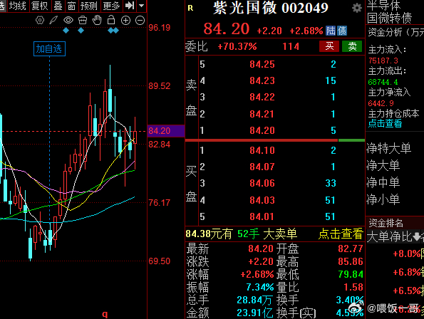Select sell level 3 price 84.22
The width and height of the screenshot is (424, 319).
(x=262, y=97)
